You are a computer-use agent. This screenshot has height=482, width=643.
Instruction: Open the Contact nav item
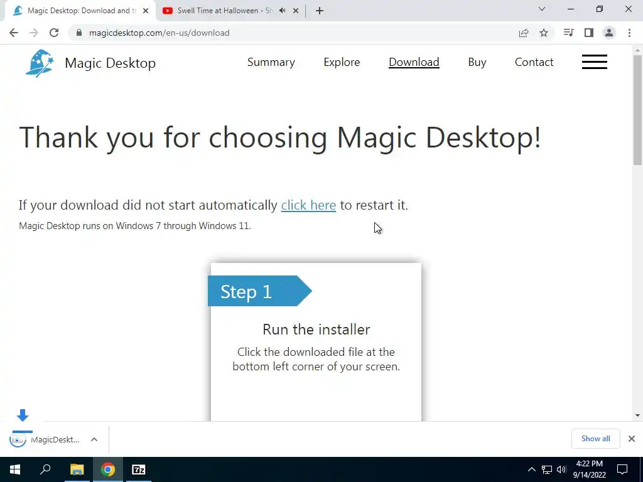pos(534,62)
